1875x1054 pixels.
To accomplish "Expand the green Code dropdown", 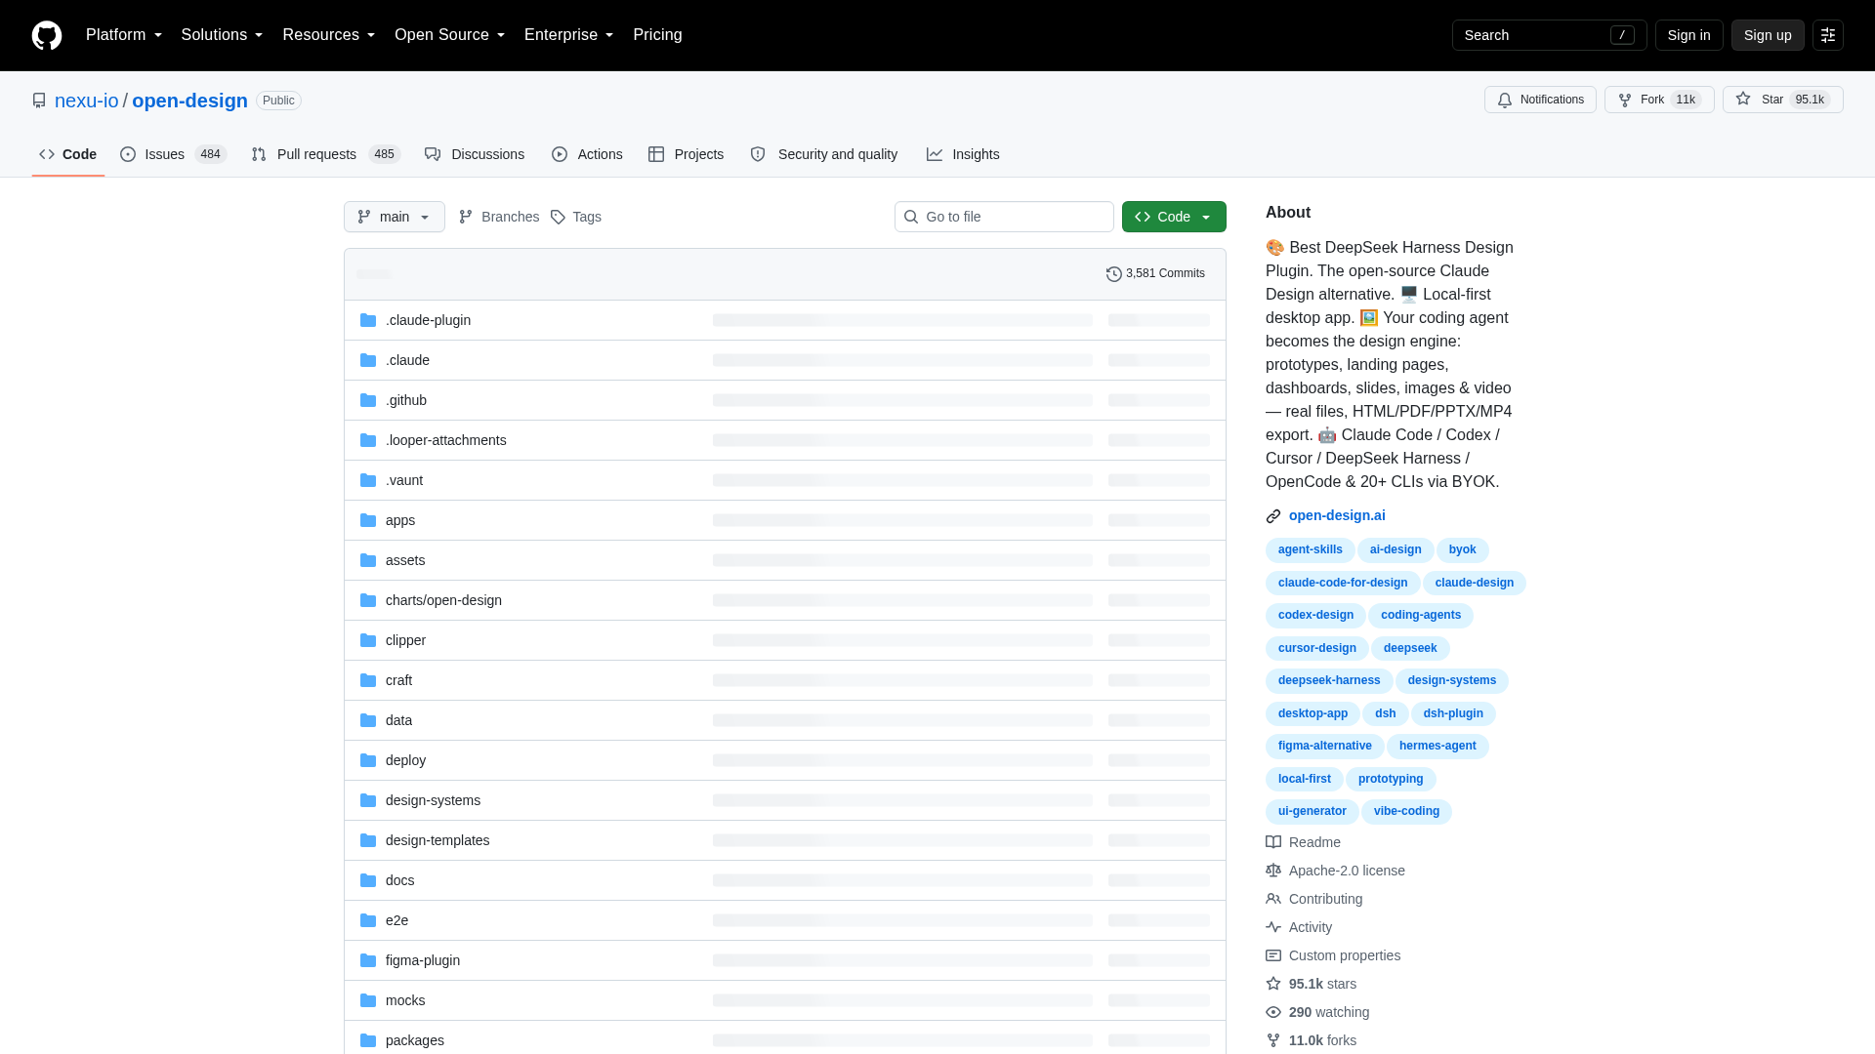I will coord(1174,217).
